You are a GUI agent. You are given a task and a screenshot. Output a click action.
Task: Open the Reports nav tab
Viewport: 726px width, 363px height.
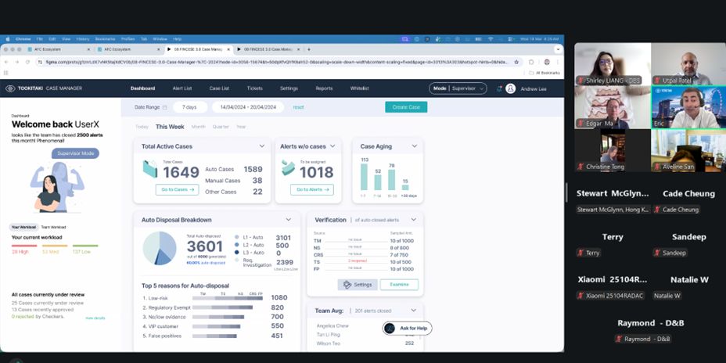click(324, 88)
